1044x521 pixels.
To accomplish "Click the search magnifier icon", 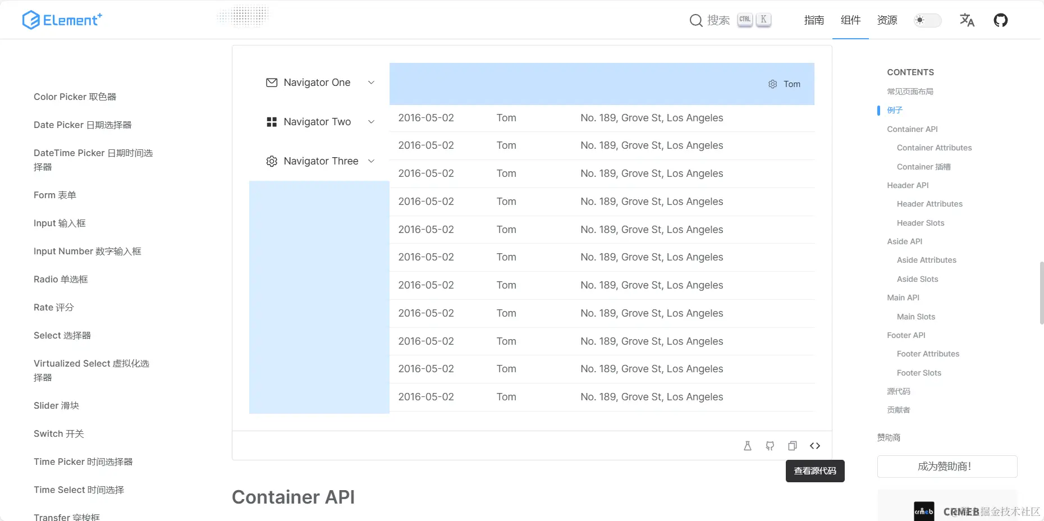I will click(696, 21).
